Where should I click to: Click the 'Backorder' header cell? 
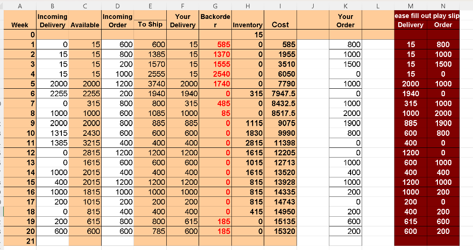pyautogui.click(x=215, y=20)
